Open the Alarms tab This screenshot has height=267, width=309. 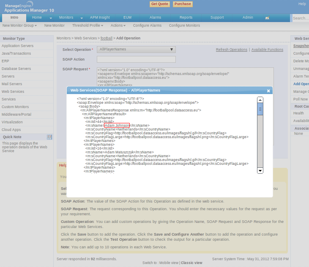click(155, 17)
